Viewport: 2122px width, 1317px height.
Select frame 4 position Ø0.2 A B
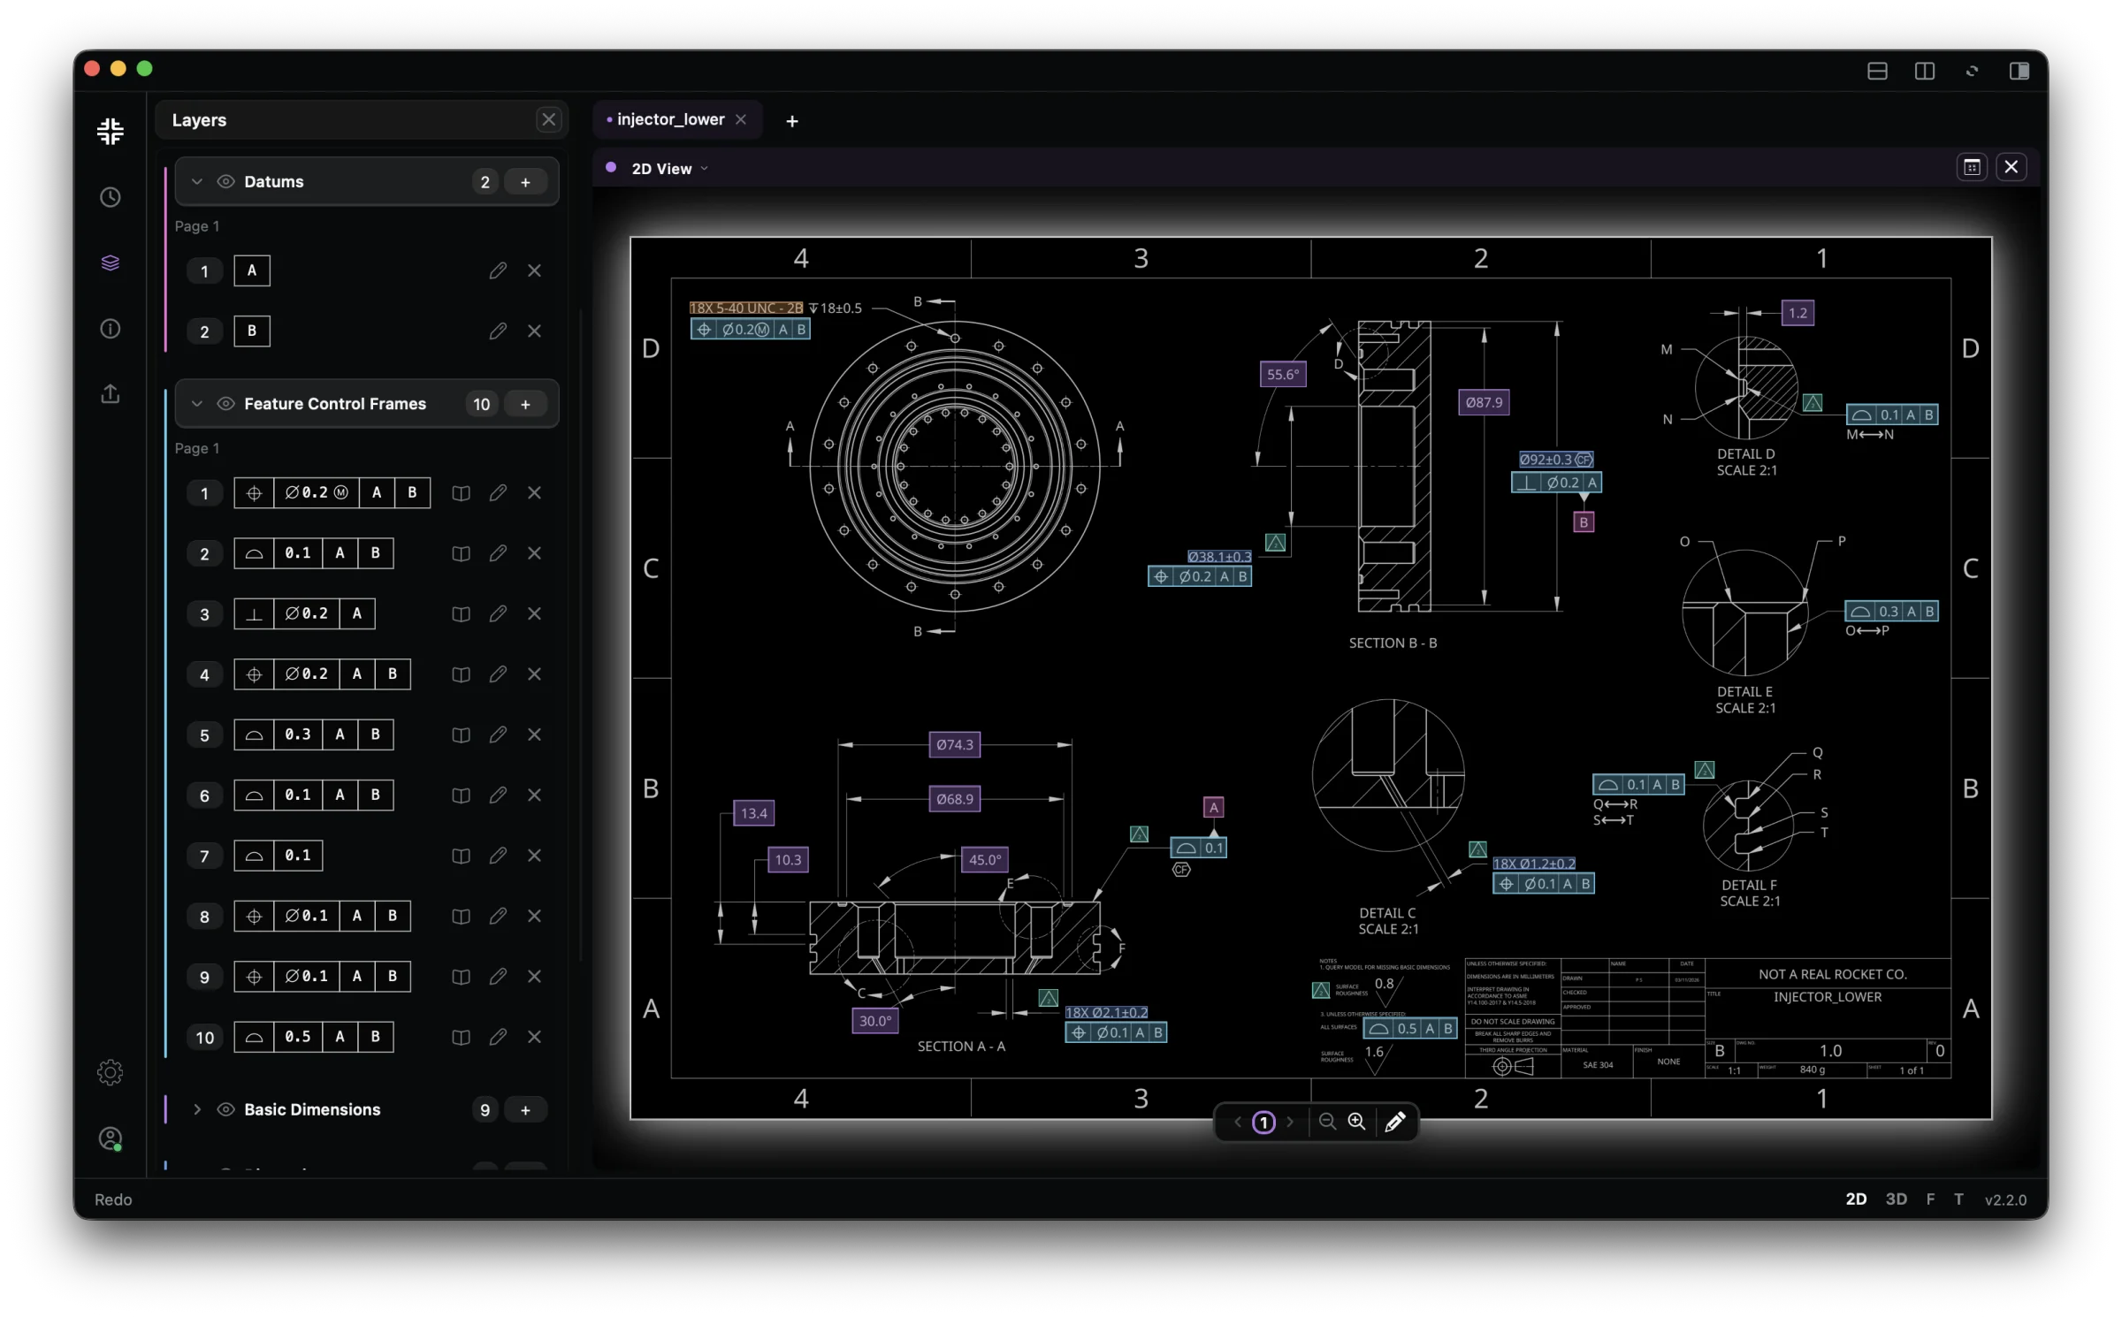(x=322, y=674)
